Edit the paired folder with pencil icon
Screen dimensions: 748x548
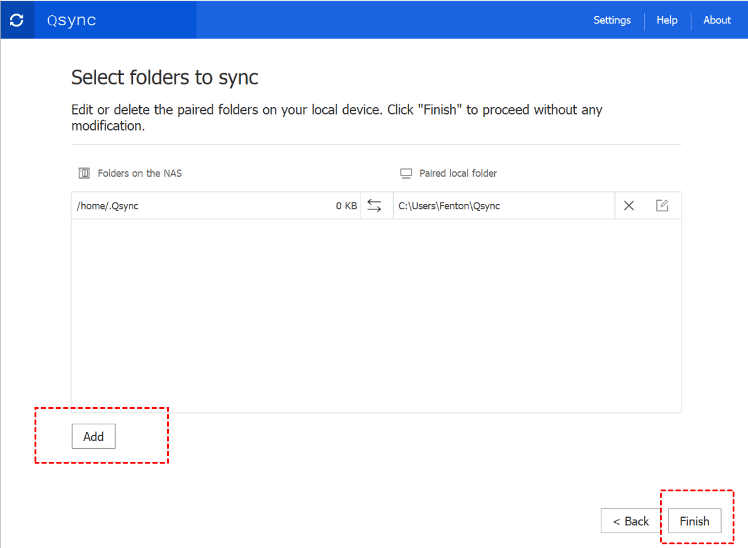[x=662, y=206]
